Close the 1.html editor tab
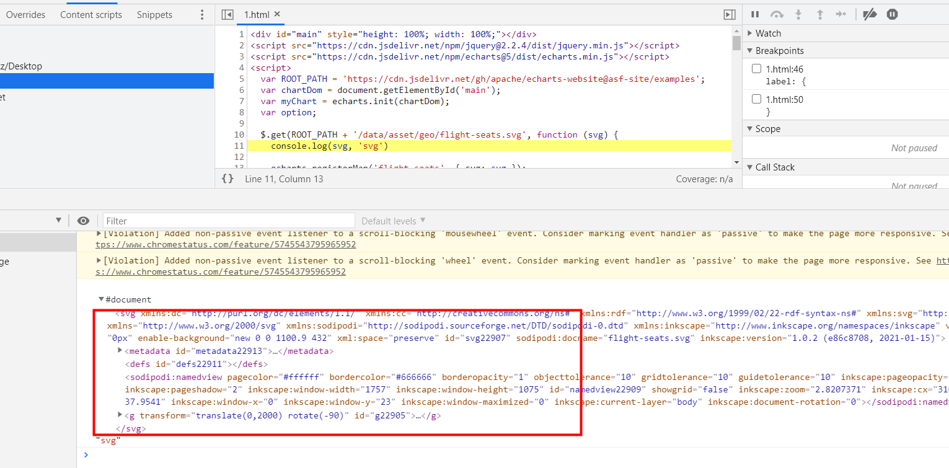This screenshot has height=468, width=949. click(x=277, y=14)
